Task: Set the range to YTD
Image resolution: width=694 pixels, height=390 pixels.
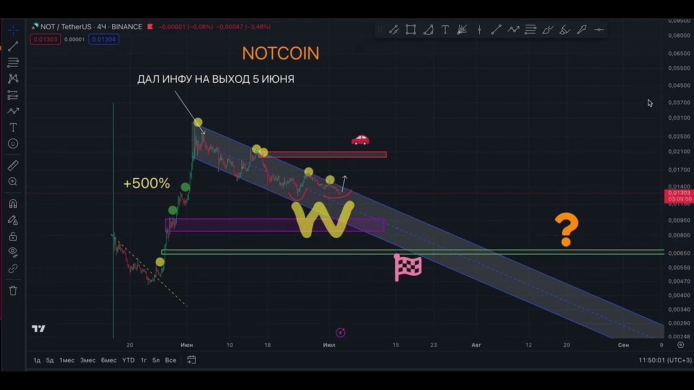Action: [128, 360]
